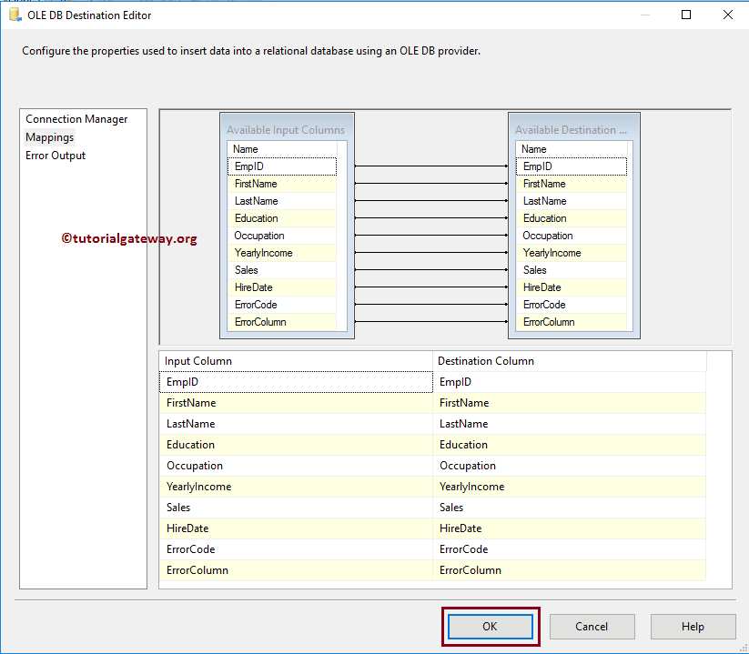The height and width of the screenshot is (654, 749).
Task: Click Education in the Available Input Columns list
Action: [280, 217]
